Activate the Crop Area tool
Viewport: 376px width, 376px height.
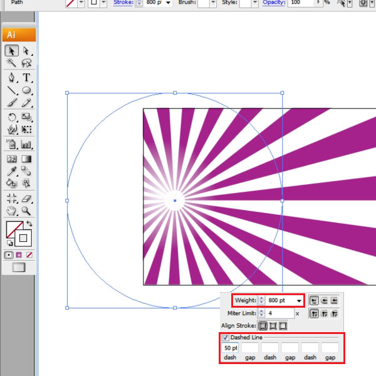pos(11,198)
